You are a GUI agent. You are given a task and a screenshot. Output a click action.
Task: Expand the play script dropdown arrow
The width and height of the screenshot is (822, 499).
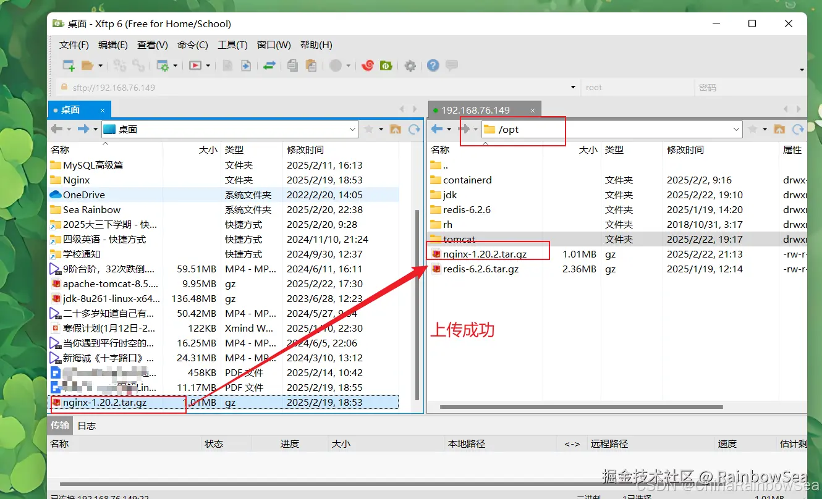pos(208,65)
